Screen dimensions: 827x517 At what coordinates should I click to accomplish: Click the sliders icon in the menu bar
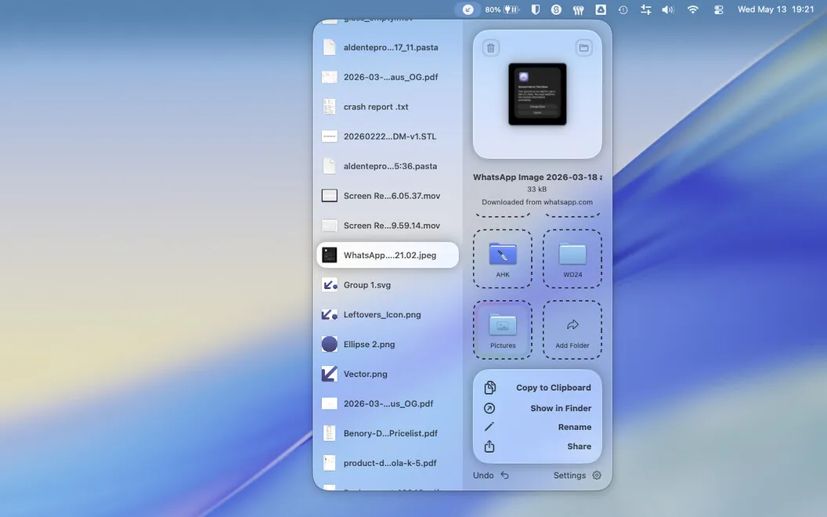click(x=645, y=9)
